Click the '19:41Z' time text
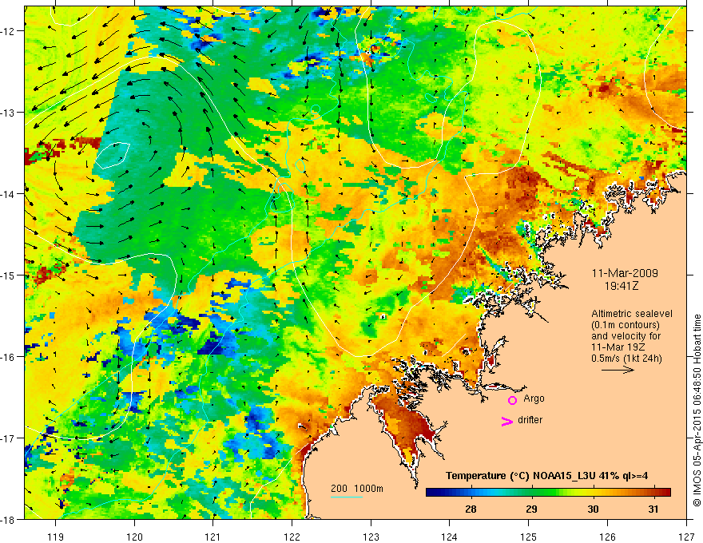703x543 pixels. click(x=621, y=286)
